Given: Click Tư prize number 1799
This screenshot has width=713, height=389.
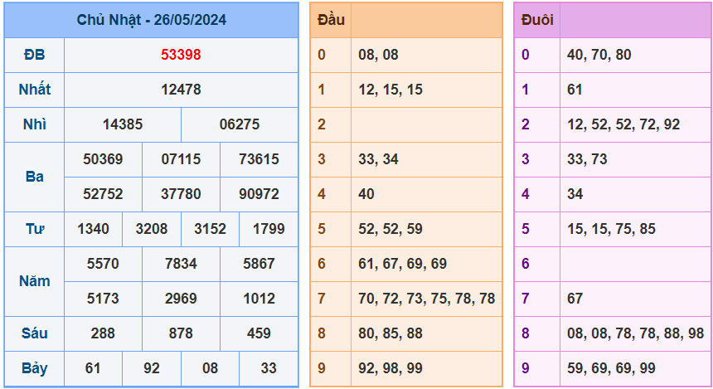Looking at the screenshot, I should [269, 229].
